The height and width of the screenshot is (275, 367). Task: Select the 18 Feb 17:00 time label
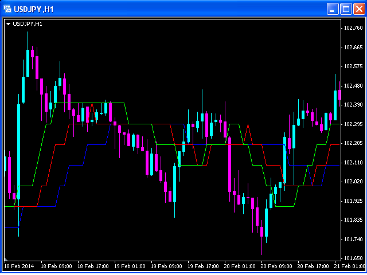click(93, 266)
